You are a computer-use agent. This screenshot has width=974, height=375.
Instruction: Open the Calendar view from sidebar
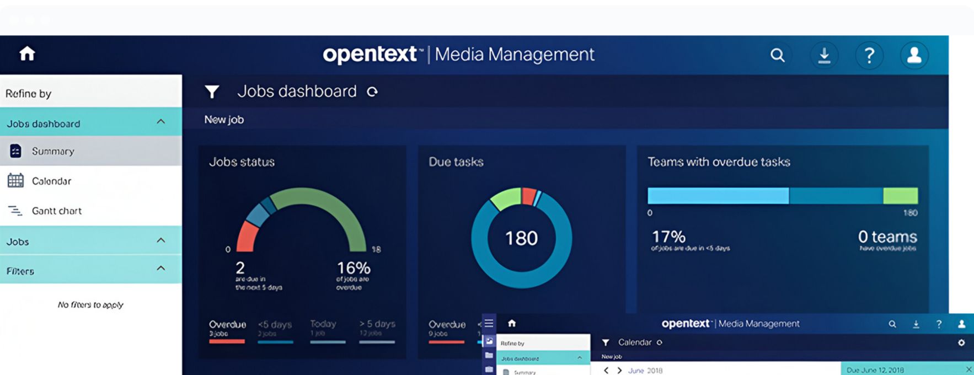click(51, 181)
